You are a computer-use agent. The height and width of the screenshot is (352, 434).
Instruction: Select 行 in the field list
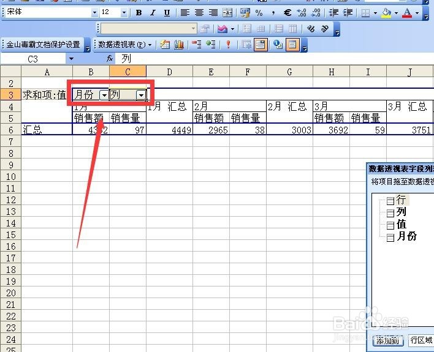coord(401,200)
